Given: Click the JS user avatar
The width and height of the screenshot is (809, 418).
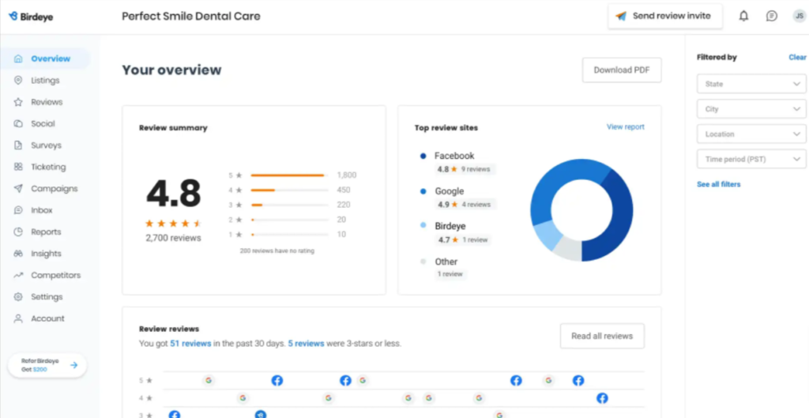Looking at the screenshot, I should (799, 16).
